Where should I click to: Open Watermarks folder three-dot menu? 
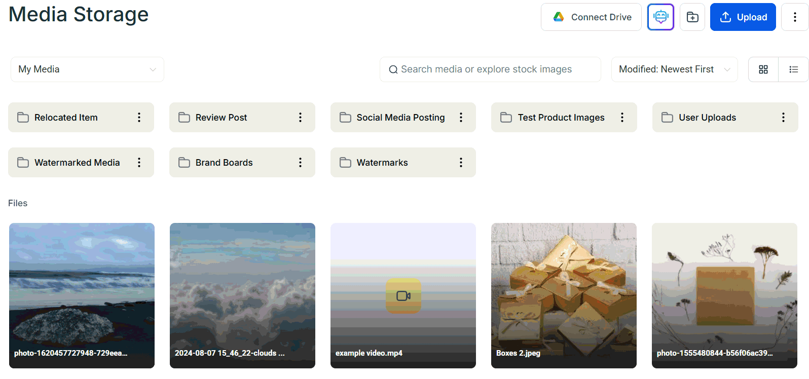461,163
